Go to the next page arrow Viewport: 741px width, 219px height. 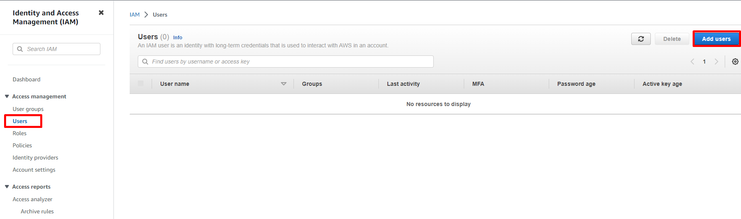tap(716, 62)
